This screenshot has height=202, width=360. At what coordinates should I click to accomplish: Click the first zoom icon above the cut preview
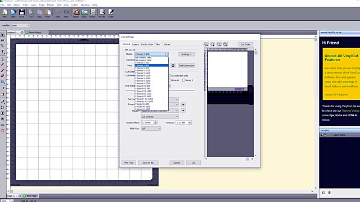206,44
